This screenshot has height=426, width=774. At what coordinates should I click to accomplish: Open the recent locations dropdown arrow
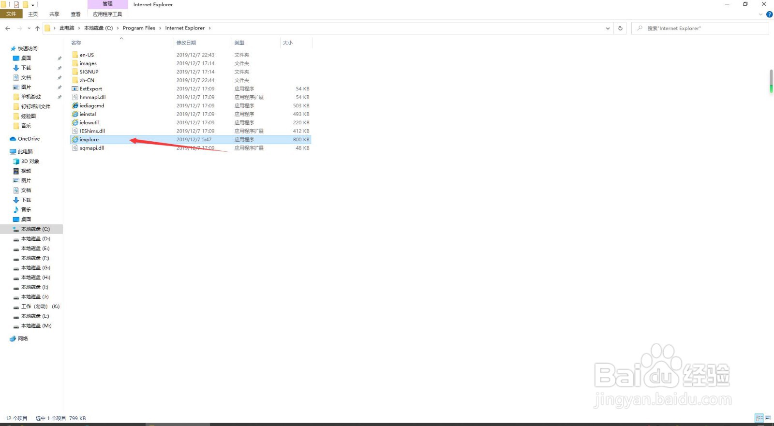pyautogui.click(x=29, y=28)
